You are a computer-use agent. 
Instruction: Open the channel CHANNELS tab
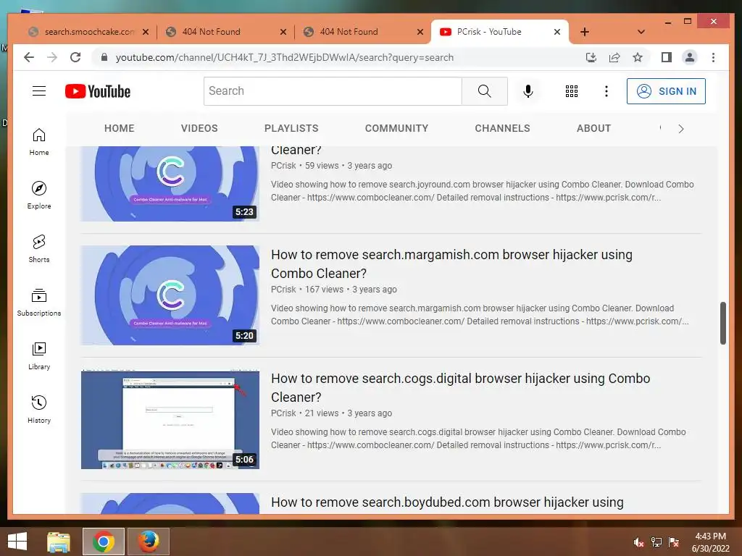503,128
